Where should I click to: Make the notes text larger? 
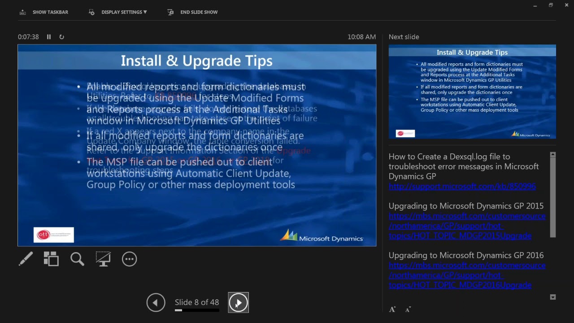pos(392,309)
